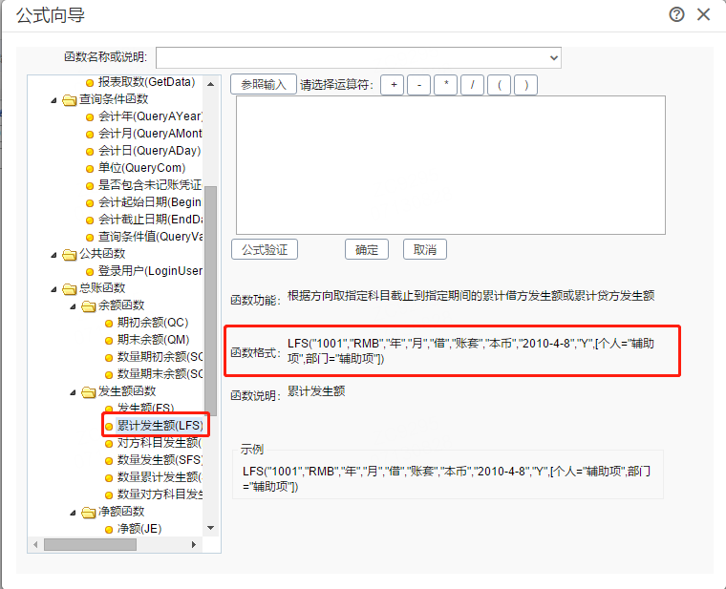The width and height of the screenshot is (726, 589).
Task: Click the 余额函数 folder icon
Action: tap(89, 305)
